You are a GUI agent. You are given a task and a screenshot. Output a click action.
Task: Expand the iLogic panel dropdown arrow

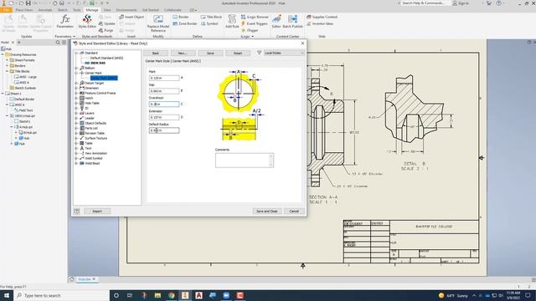pos(253,36)
